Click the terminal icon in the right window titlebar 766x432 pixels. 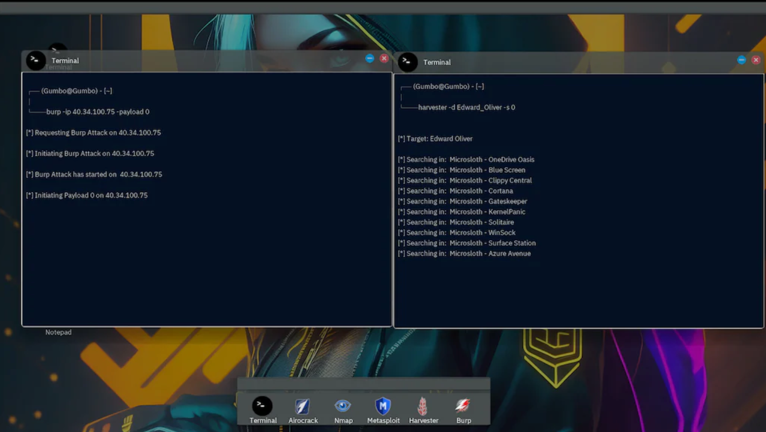[x=408, y=62]
